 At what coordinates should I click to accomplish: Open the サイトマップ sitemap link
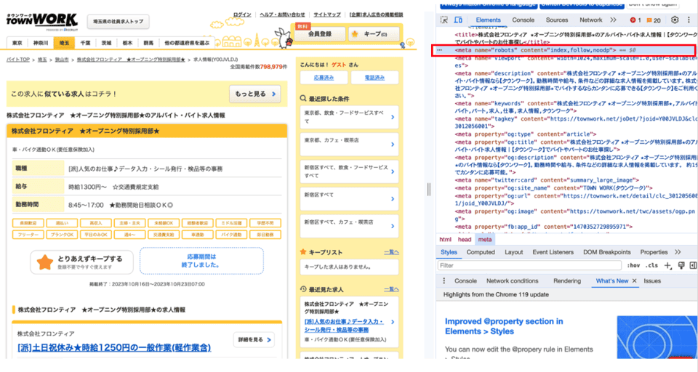pyautogui.click(x=327, y=15)
